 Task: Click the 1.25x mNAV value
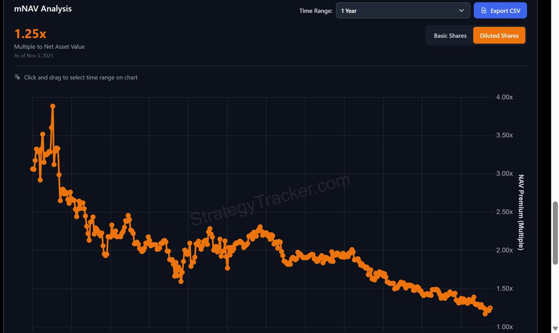30,34
